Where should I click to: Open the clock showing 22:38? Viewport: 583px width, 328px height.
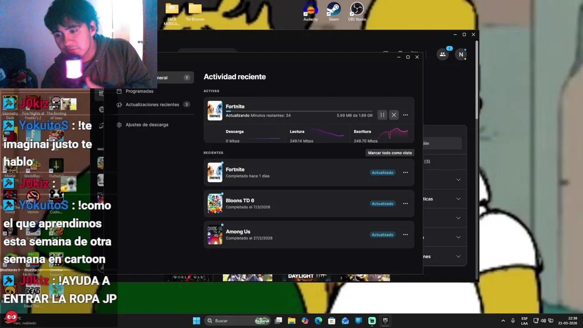click(568, 321)
